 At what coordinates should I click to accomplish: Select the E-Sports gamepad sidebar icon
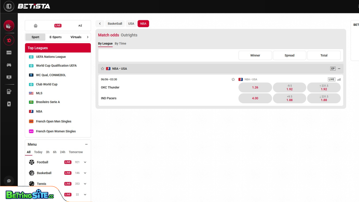pyautogui.click(x=9, y=65)
